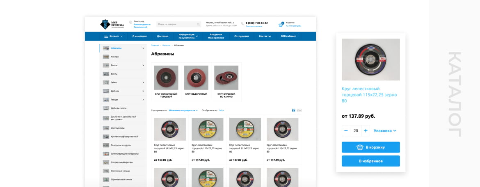Screen dimensions: 480x187
Task: Click the large product image in the right-hand card
Action: click(x=371, y=59)
